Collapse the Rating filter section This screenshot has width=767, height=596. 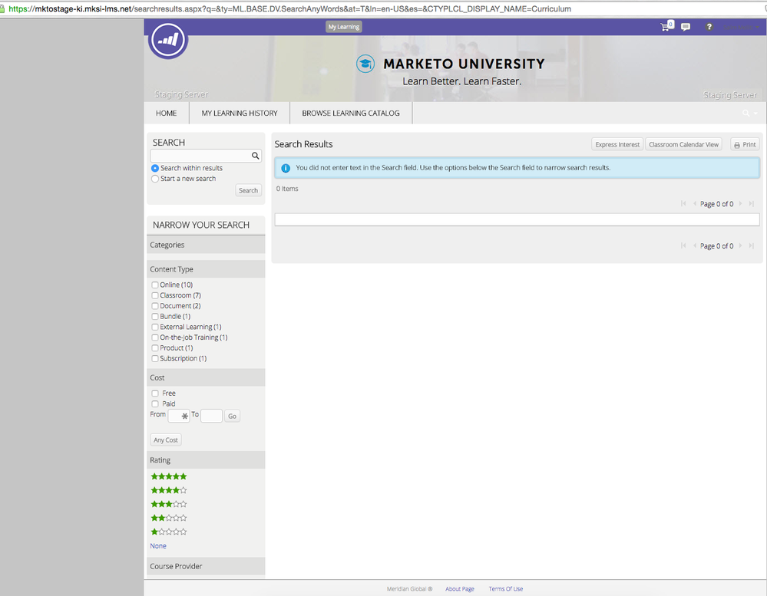tap(206, 460)
